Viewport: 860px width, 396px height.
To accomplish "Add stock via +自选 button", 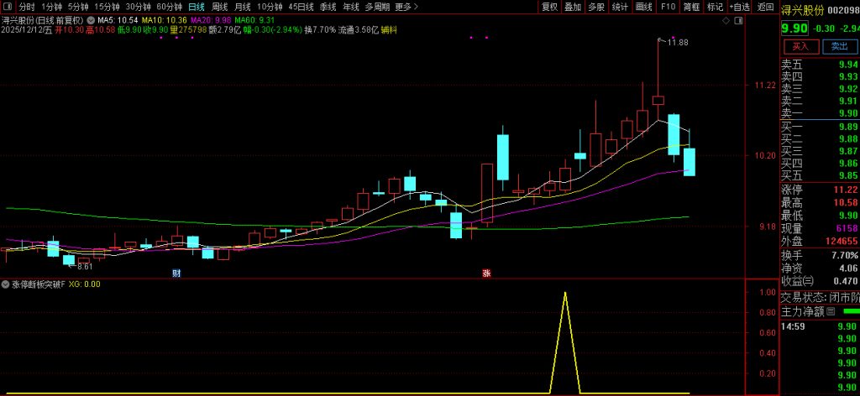I will [x=740, y=6].
